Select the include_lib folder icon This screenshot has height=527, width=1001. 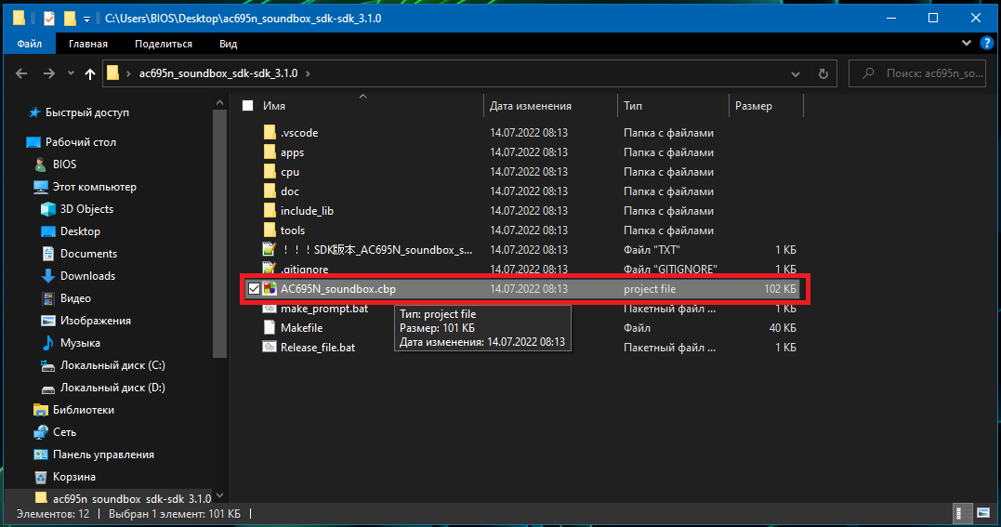(x=270, y=211)
